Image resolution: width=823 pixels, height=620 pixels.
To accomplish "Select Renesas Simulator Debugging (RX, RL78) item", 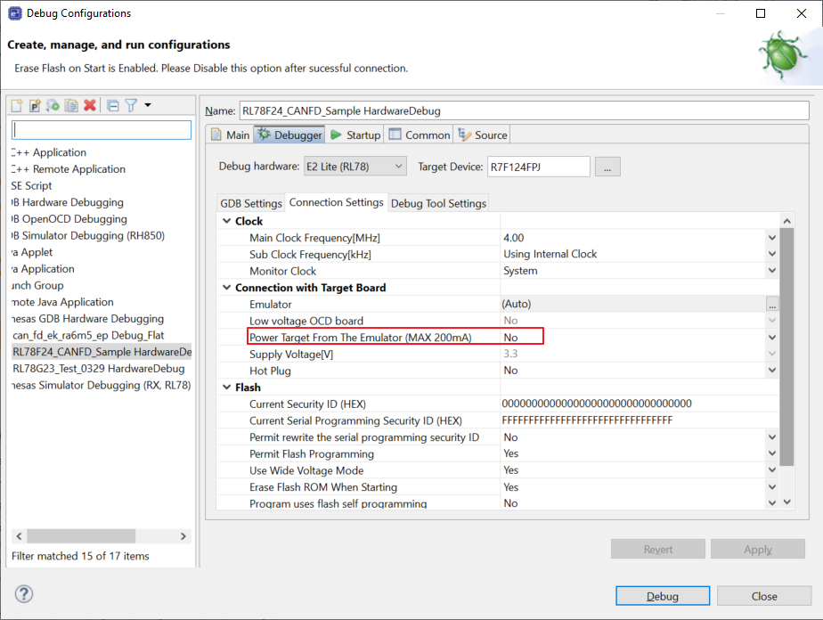I will point(102,385).
